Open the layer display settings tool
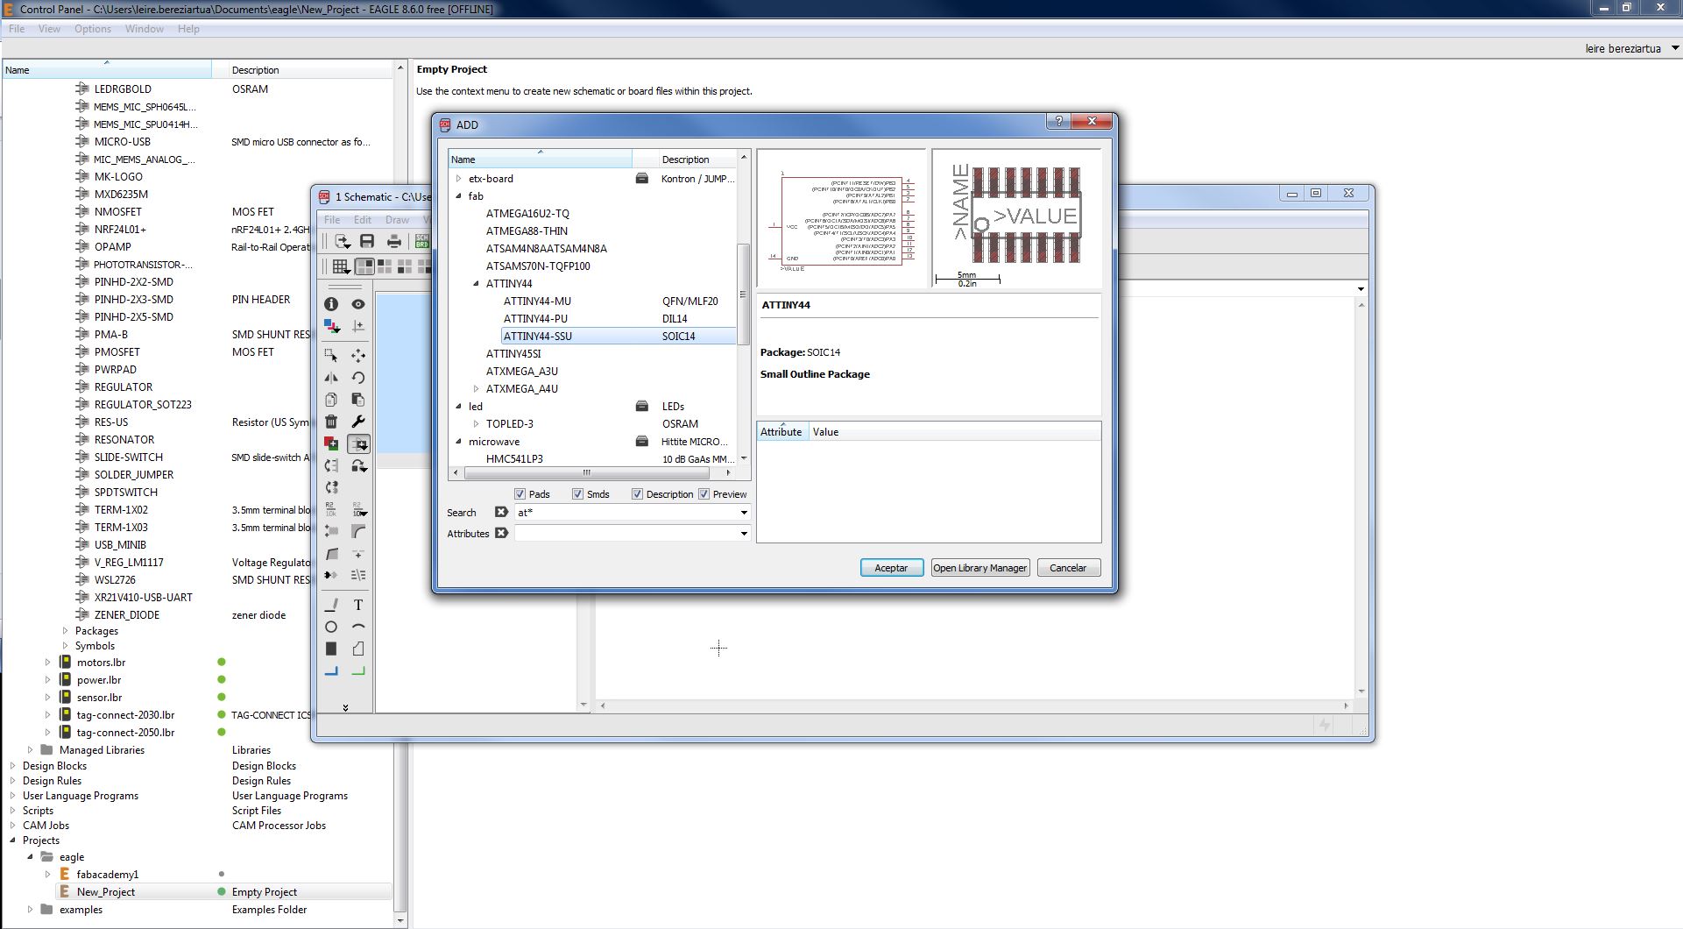Image resolution: width=1683 pixels, height=929 pixels. tap(331, 326)
